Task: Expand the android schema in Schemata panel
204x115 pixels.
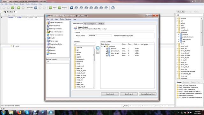Action: (x=177, y=19)
